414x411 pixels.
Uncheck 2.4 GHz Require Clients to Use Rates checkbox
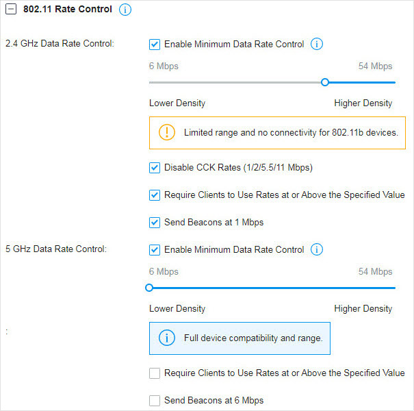(x=155, y=195)
